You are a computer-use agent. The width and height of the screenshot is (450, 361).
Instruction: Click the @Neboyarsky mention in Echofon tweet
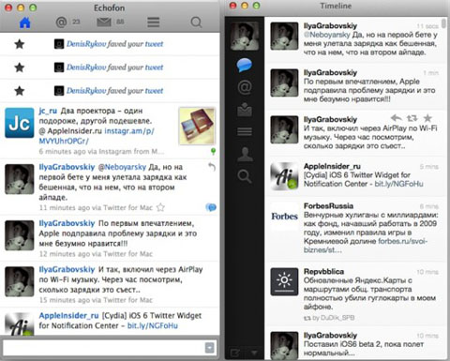pos(122,167)
